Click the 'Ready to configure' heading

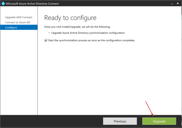click(x=70, y=18)
